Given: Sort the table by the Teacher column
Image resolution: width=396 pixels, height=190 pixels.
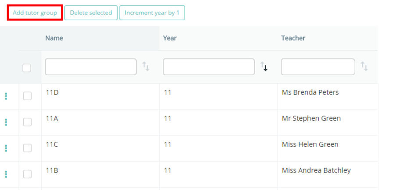Looking at the screenshot, I should [x=364, y=67].
